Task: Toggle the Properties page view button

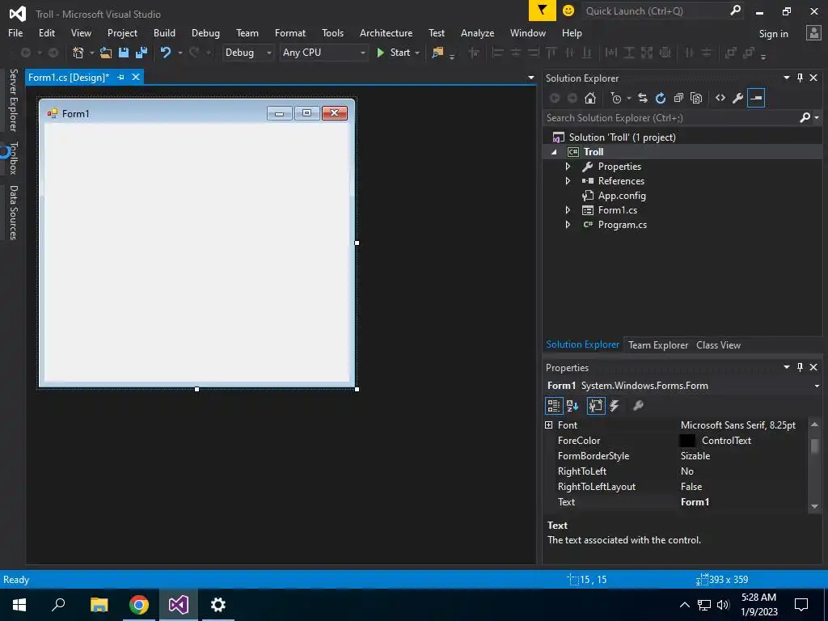Action: pos(596,406)
